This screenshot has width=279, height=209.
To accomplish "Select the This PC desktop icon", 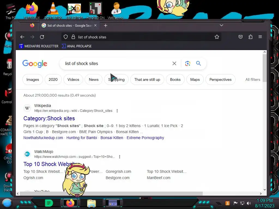I will (11, 11).
